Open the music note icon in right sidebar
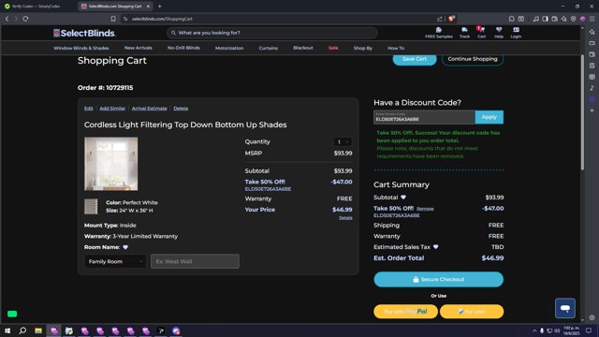 (x=592, y=88)
